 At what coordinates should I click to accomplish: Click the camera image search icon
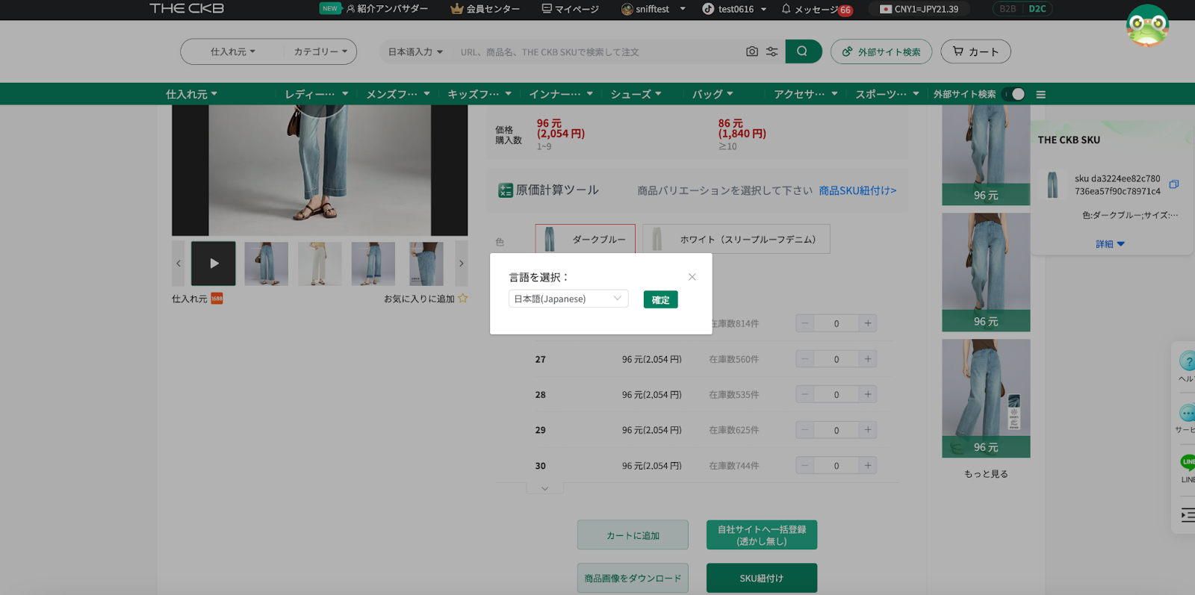(751, 52)
